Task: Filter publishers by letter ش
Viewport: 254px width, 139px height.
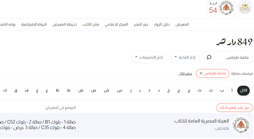Action: click(107, 90)
